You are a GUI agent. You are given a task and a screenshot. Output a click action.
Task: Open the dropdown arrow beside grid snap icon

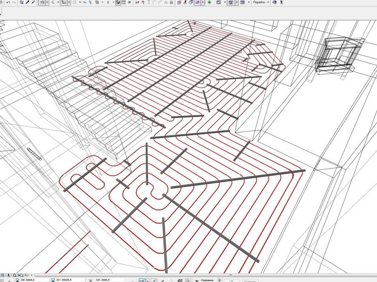tap(79, 2)
